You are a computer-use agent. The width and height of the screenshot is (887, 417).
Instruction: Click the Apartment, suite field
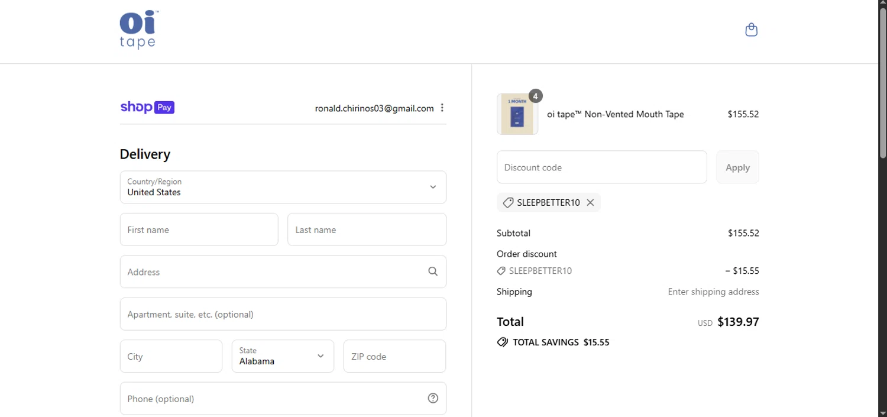(283, 314)
